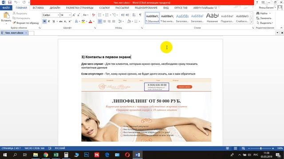Click the red font color button
The width and height of the screenshot is (284, 159).
(91, 22)
